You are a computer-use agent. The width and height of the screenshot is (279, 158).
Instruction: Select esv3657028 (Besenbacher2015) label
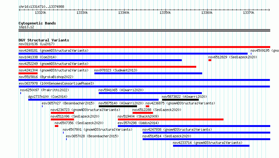tap(92, 136)
